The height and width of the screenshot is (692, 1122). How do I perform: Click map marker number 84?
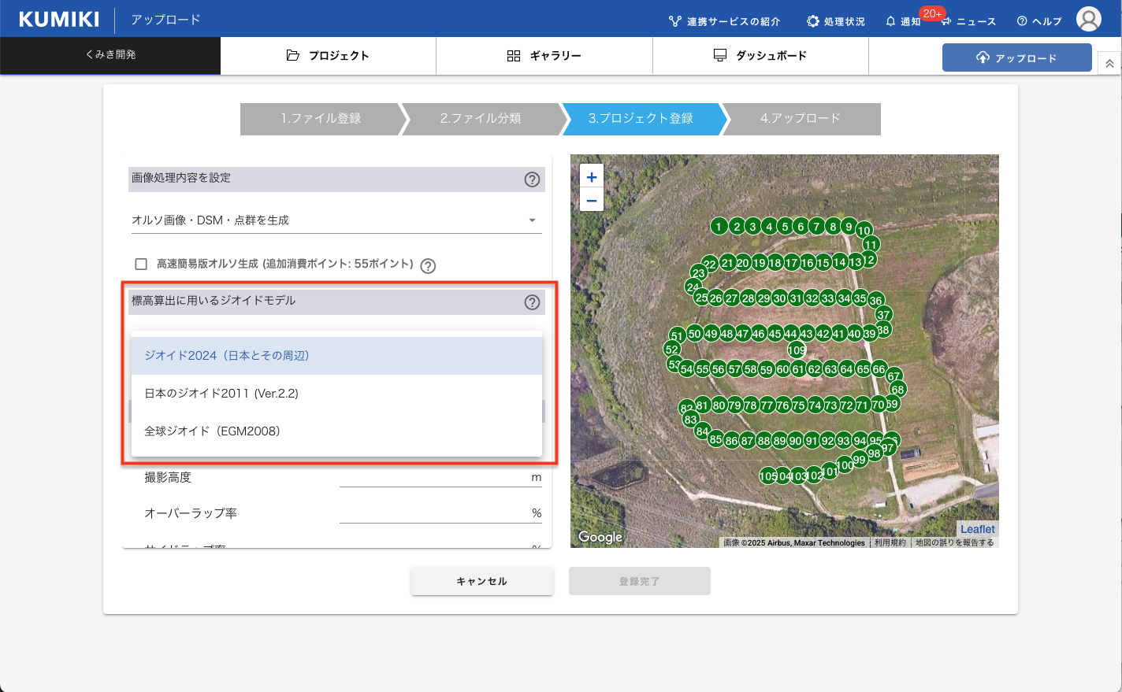[702, 431]
